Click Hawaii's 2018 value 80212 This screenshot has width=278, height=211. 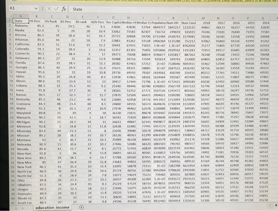point(203,73)
